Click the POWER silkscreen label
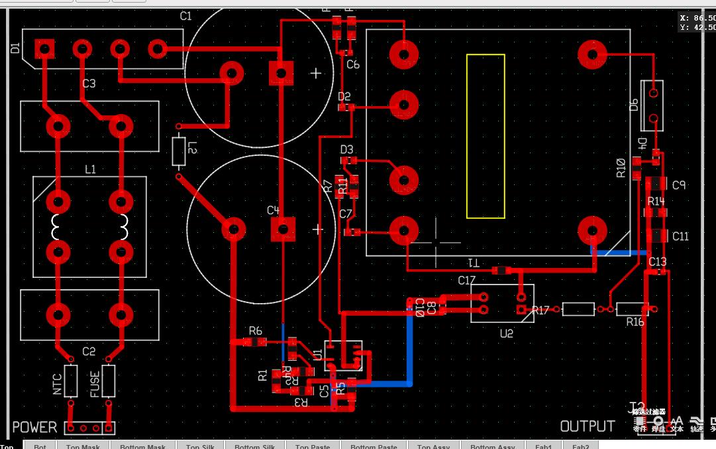This screenshot has width=716, height=449. [x=34, y=427]
